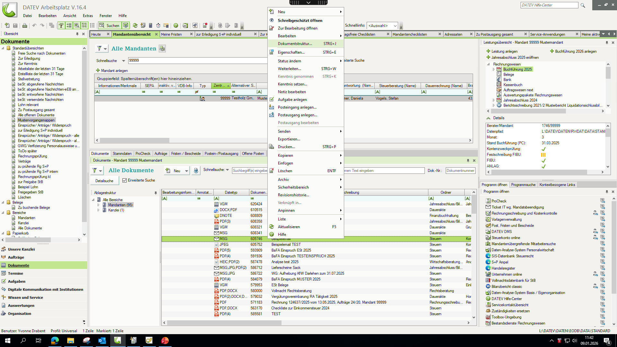
Task: Select Dokumentstruktur... in context menu
Action: point(295,44)
